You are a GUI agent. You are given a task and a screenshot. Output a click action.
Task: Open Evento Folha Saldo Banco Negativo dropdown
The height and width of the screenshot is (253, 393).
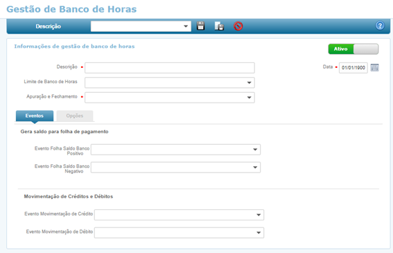coord(175,167)
